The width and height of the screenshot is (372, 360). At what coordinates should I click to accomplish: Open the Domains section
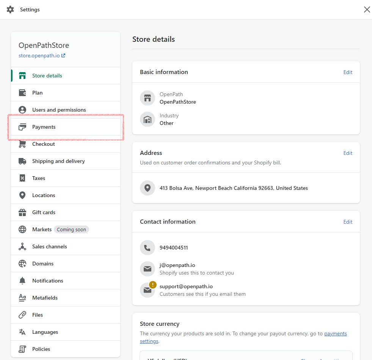pyautogui.click(x=66, y=264)
